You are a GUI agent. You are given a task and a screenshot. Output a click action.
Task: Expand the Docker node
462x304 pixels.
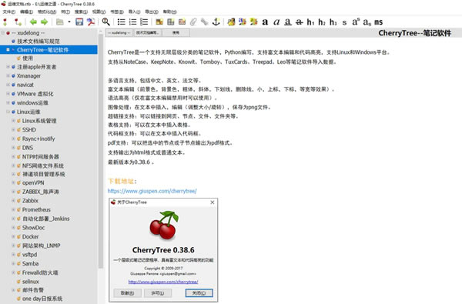point(13,236)
